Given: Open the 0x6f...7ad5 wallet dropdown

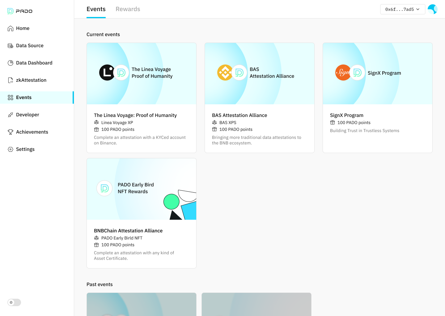Looking at the screenshot, I should 403,9.
